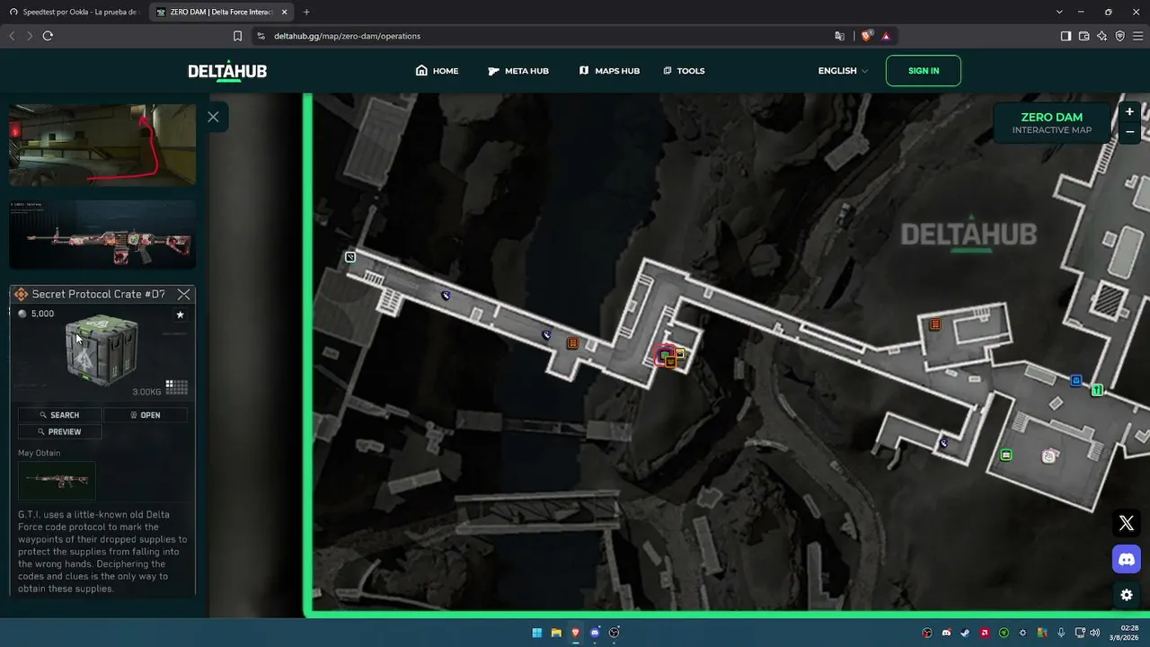Image resolution: width=1150 pixels, height=647 pixels.
Task: Click the Sign In button
Action: point(924,71)
